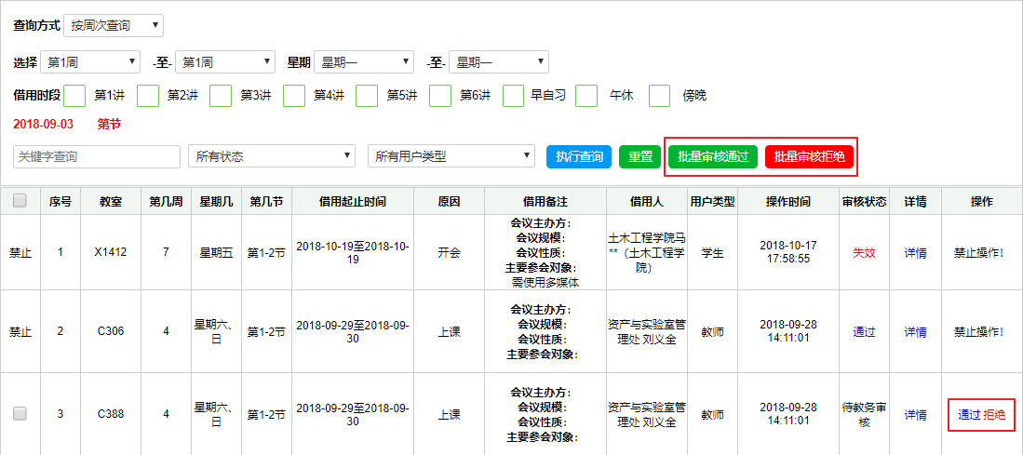Select the 傍晚 period checkbox
This screenshot has width=1023, height=455.
coord(659,95)
